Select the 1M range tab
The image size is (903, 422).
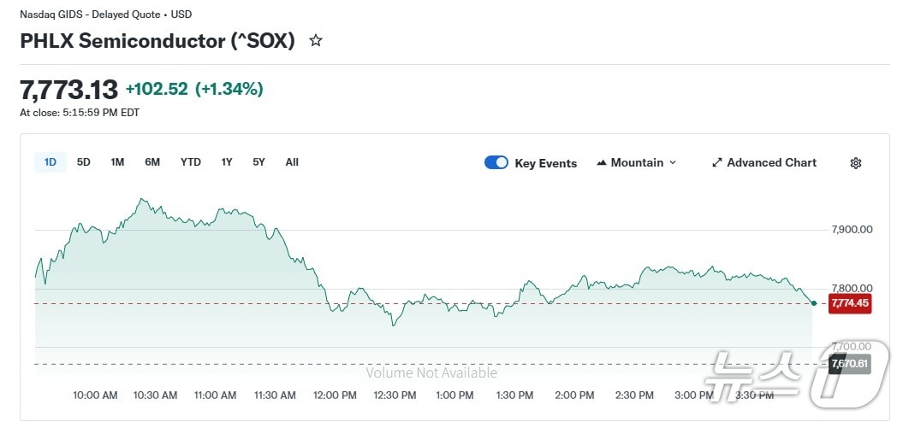tap(117, 162)
